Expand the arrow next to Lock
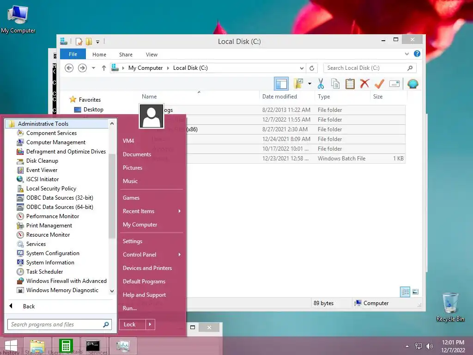Viewport: 473px width, 355px height. point(150,324)
